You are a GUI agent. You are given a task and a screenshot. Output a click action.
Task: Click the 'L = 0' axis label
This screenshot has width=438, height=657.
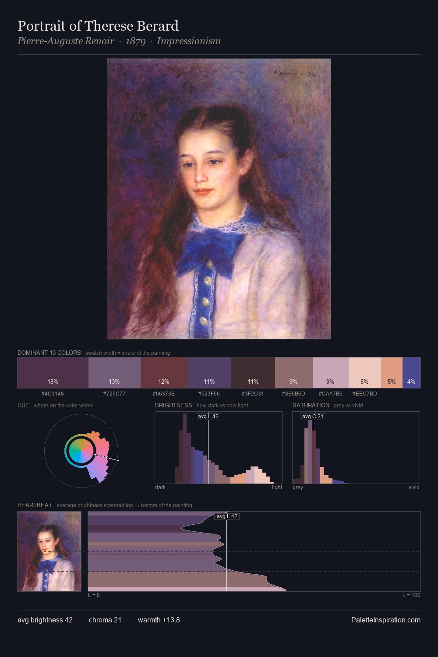(94, 595)
